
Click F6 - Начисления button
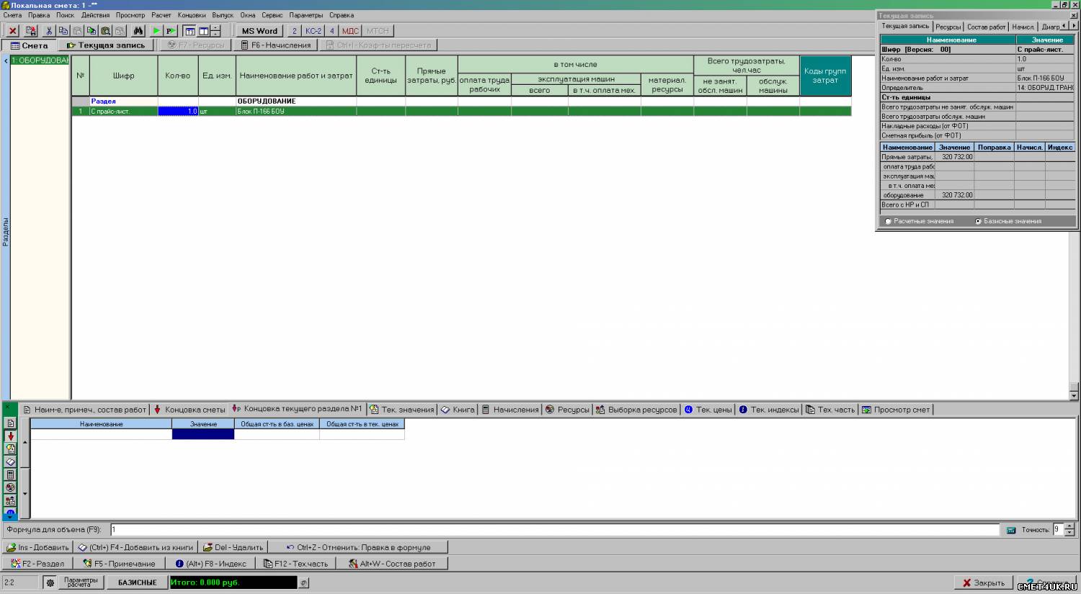(x=275, y=45)
